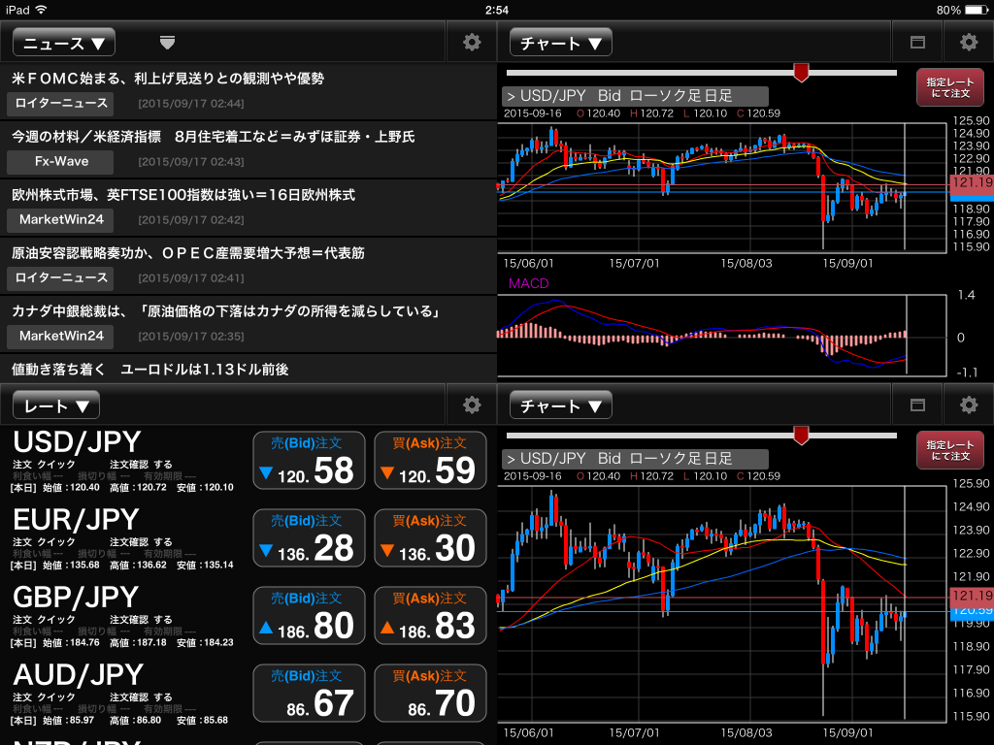This screenshot has width=994, height=745.
Task: Tap 121.19 price marker in upper chart
Action: [x=972, y=183]
